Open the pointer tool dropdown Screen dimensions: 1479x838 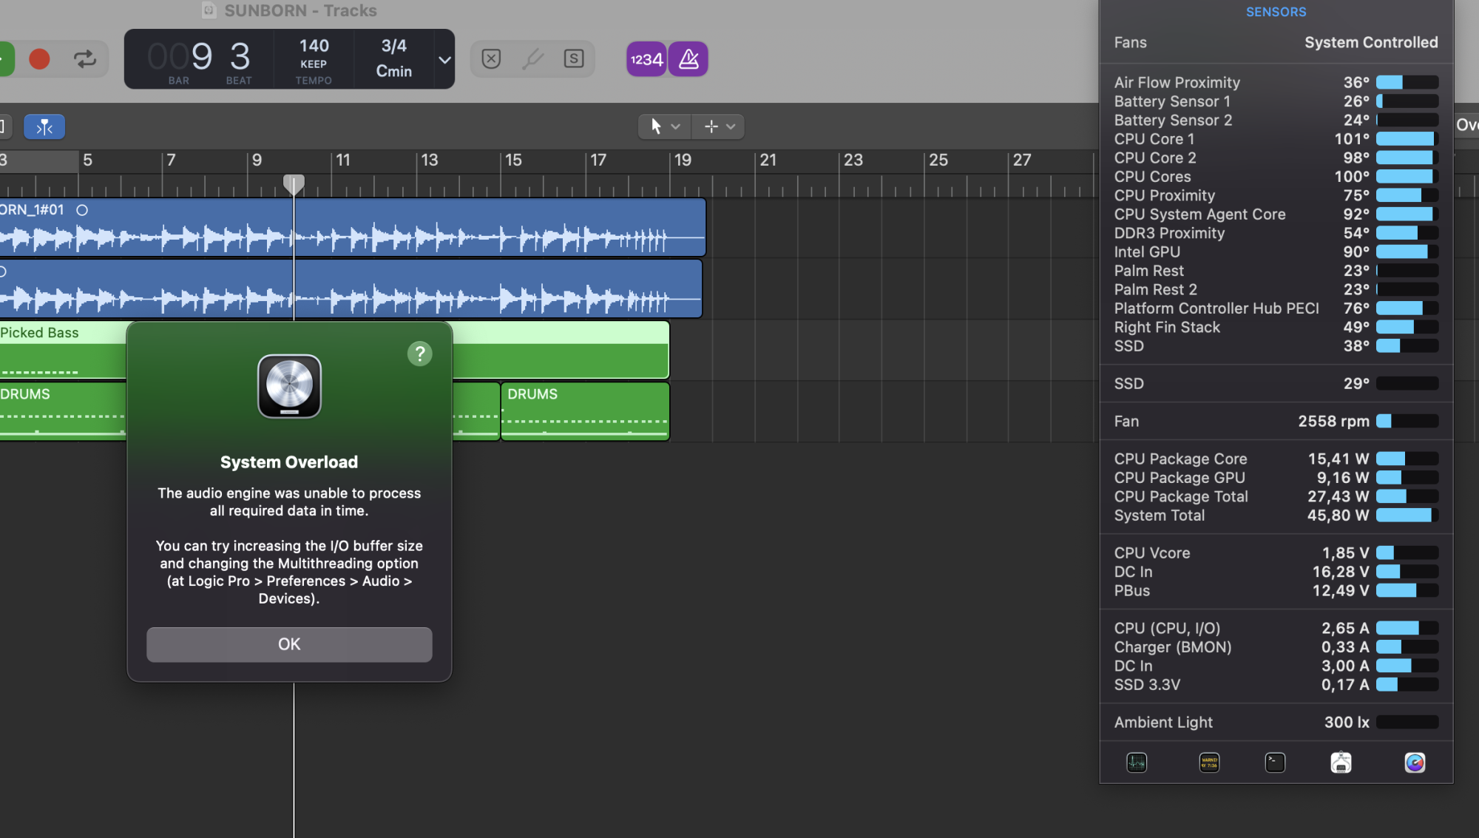point(664,126)
